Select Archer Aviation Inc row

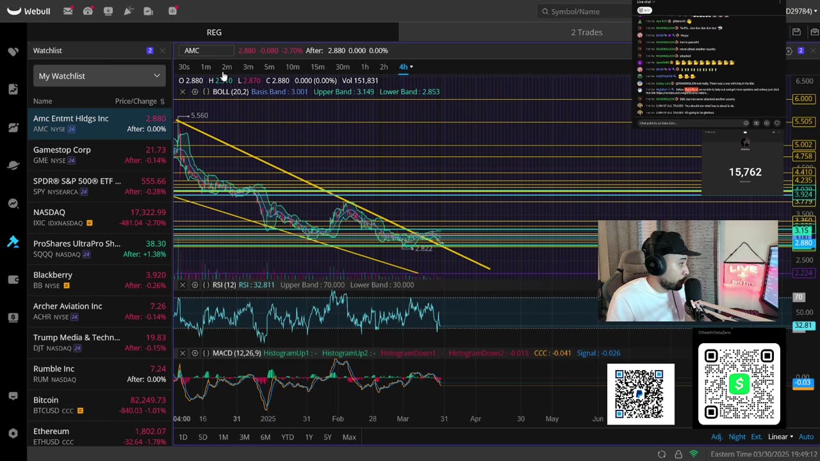pyautogui.click(x=99, y=311)
